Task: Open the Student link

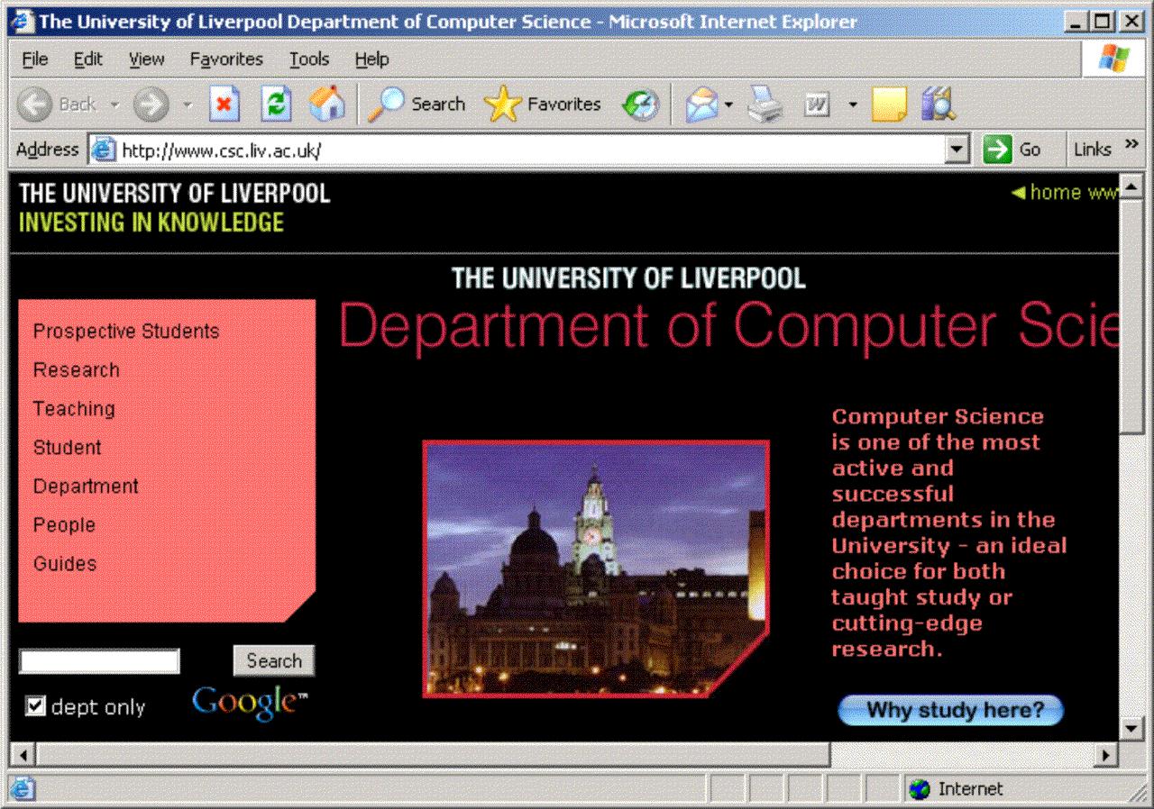Action: 68,448
